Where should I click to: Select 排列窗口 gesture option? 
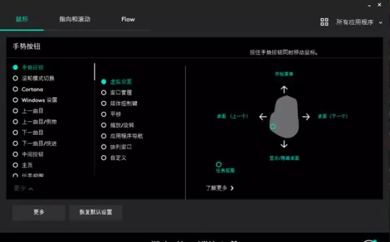click(x=116, y=147)
